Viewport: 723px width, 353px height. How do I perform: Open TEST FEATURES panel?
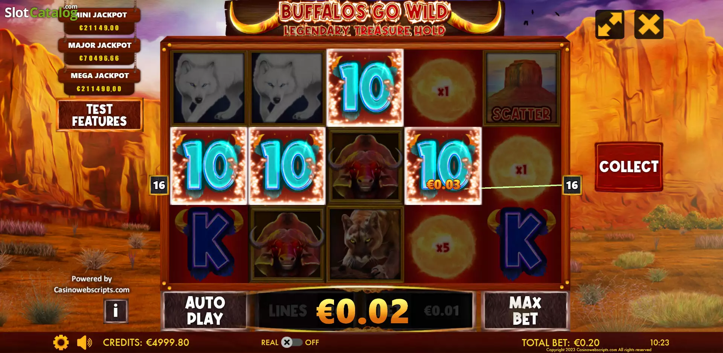click(99, 115)
